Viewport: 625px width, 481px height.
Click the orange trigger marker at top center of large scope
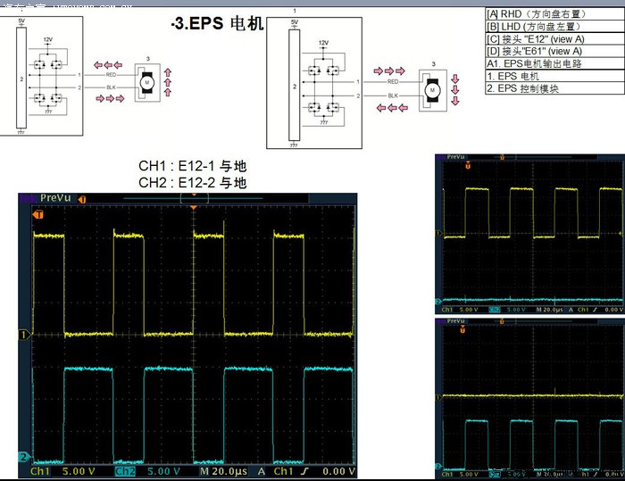(193, 208)
